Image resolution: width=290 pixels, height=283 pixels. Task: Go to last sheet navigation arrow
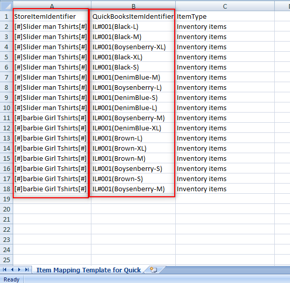(27, 270)
